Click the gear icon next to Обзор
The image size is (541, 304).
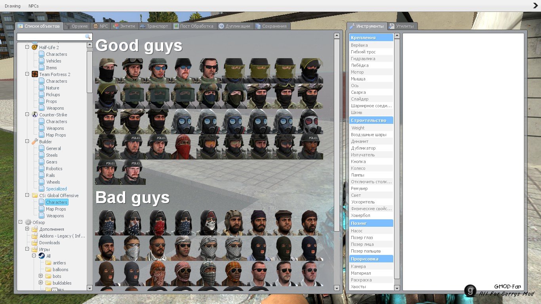(28, 222)
